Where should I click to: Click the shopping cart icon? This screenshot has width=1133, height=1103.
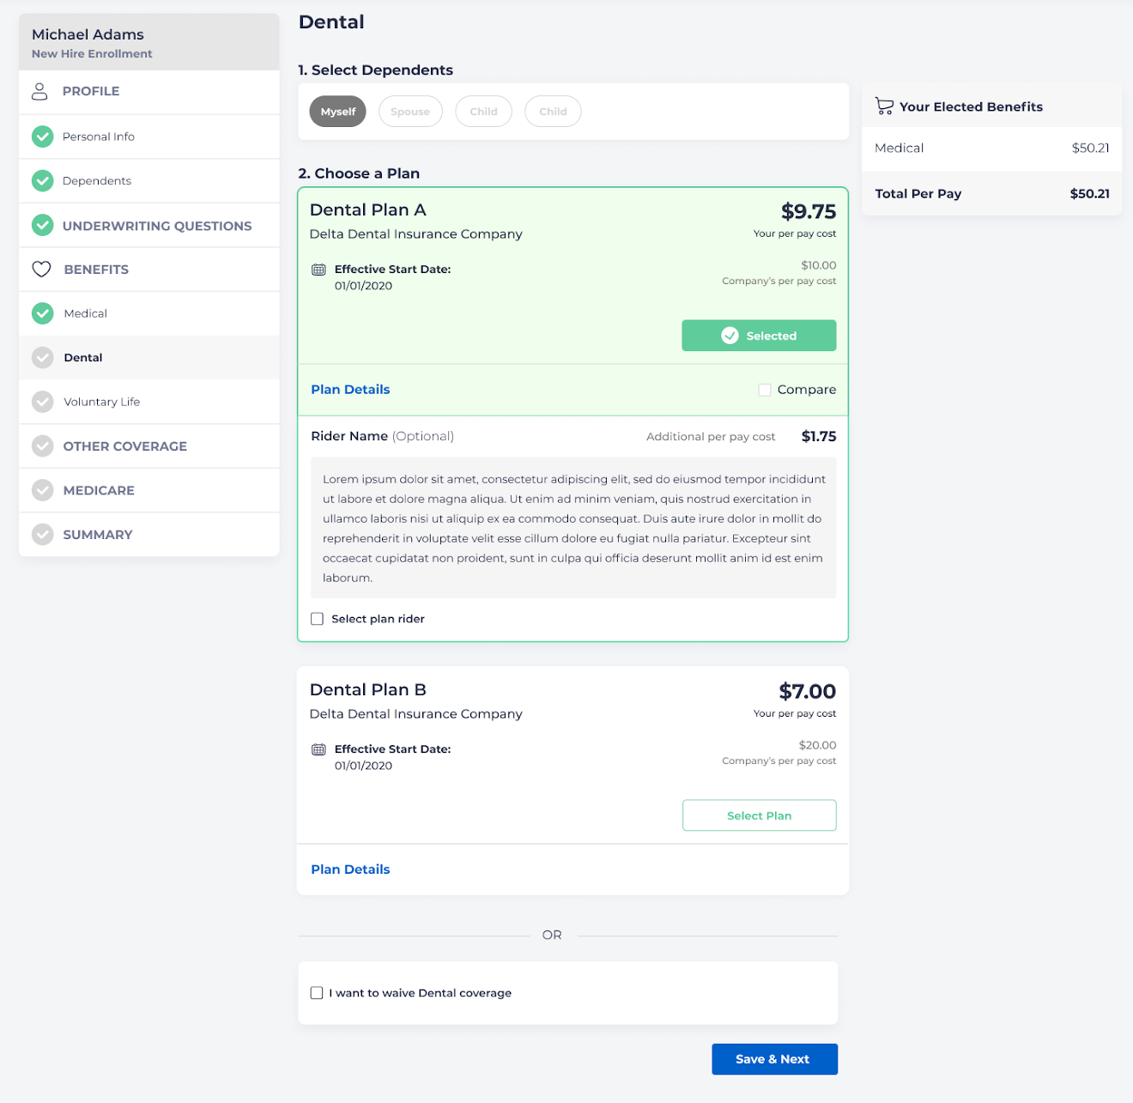point(884,106)
